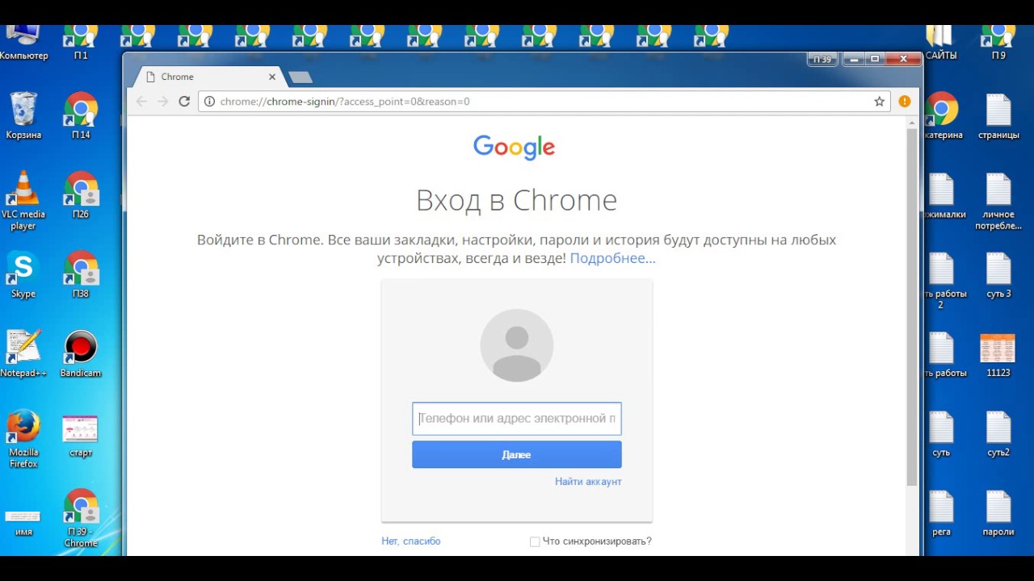Image resolution: width=1034 pixels, height=581 pixels.
Task: Click the Нет, спасибо link
Action: click(411, 541)
